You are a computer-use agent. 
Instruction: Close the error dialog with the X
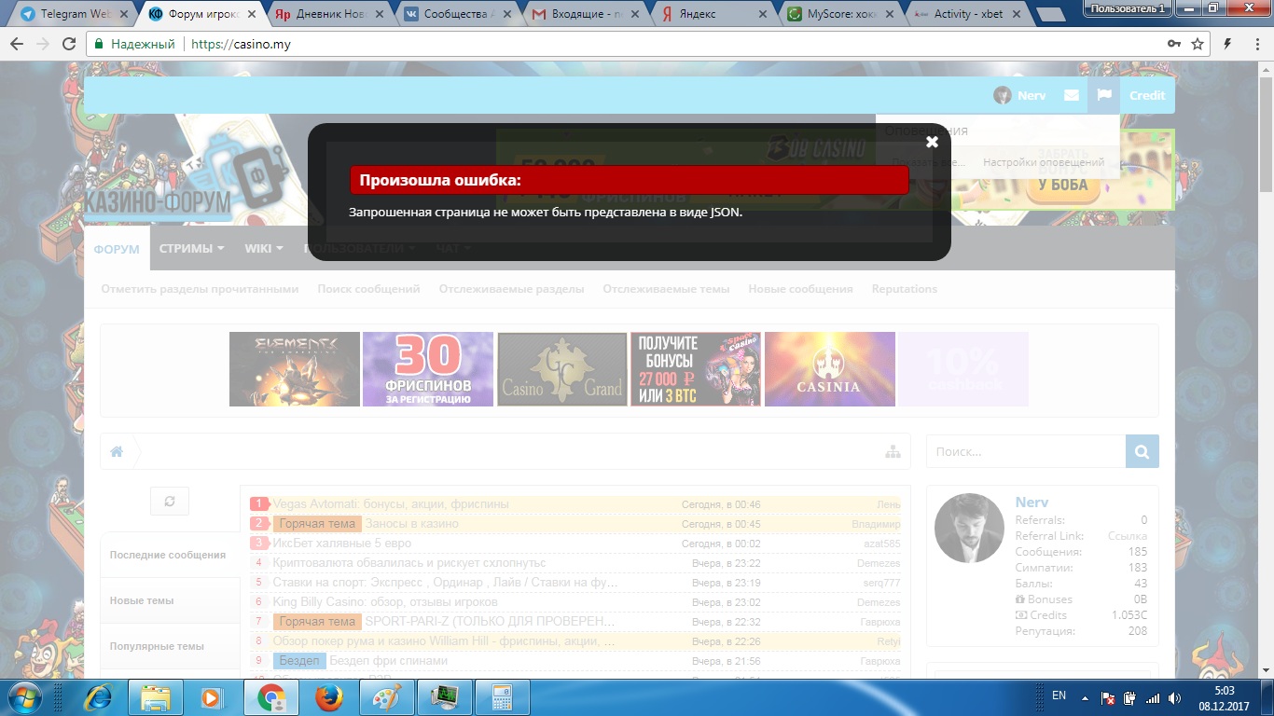coord(932,142)
